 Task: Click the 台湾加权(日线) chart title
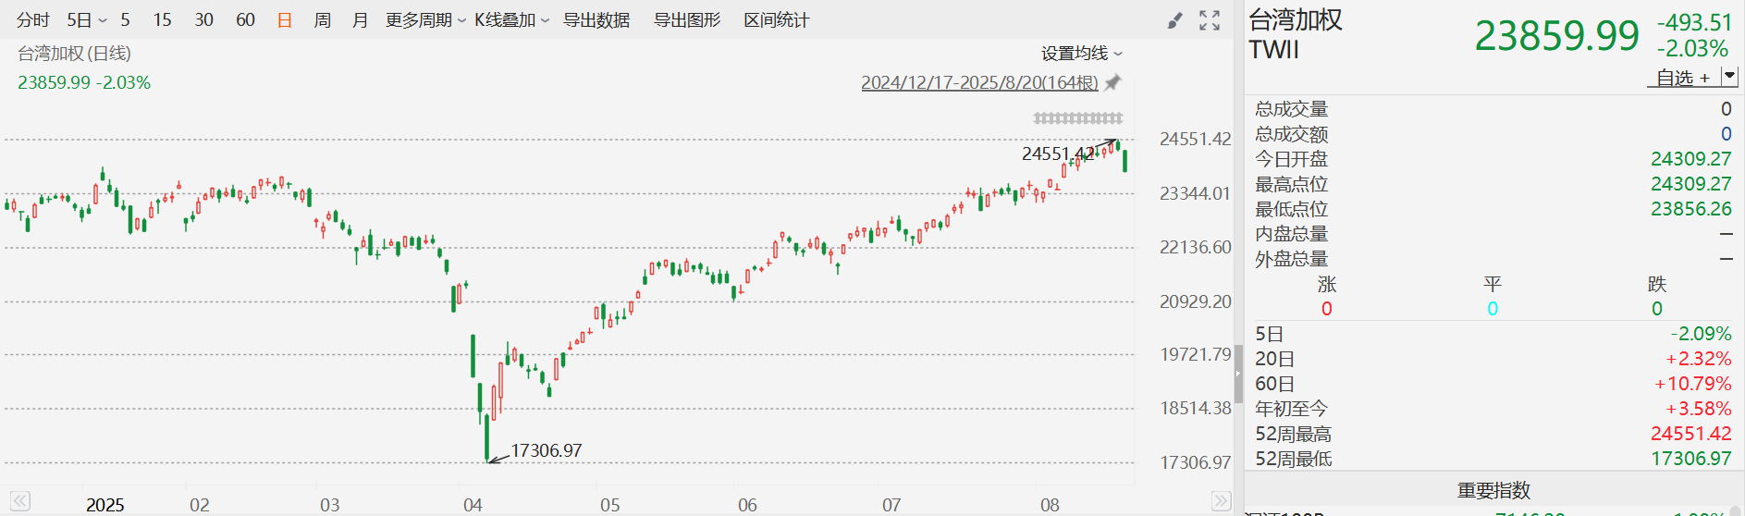point(75,54)
